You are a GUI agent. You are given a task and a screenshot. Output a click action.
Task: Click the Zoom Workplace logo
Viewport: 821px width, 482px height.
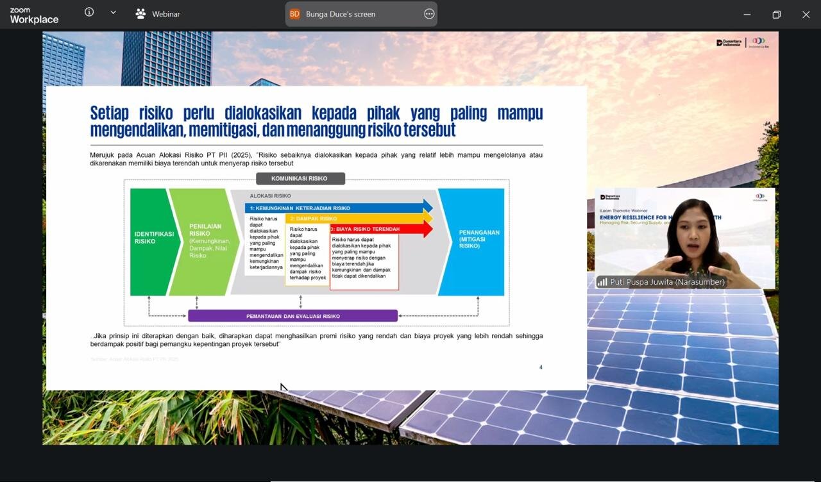(34, 16)
